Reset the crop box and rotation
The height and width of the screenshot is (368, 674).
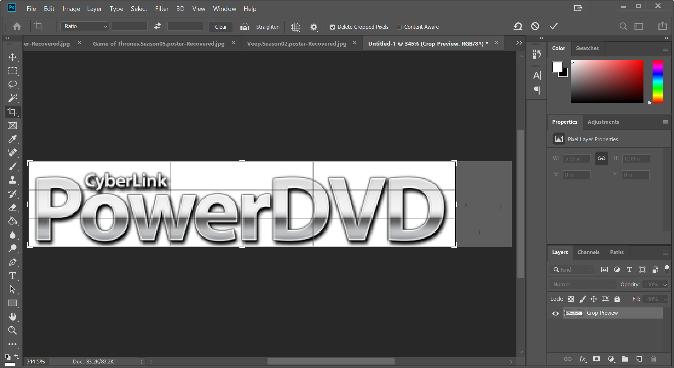point(518,26)
